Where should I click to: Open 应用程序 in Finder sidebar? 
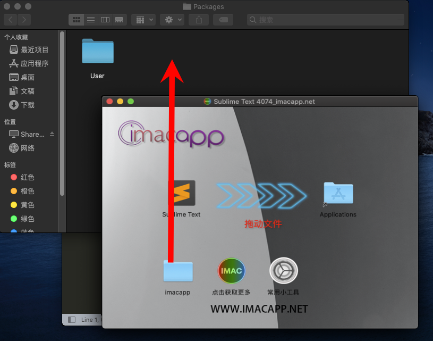29,64
